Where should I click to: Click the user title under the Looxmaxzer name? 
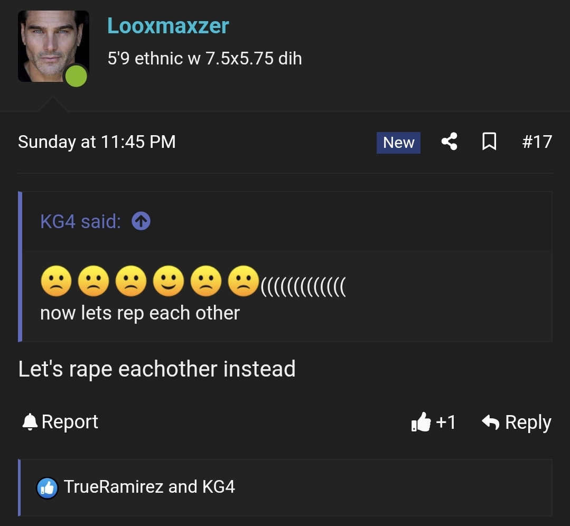pyautogui.click(x=204, y=58)
